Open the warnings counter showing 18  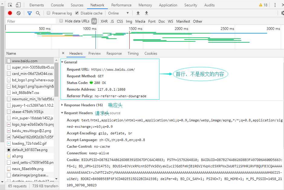coord(263,5)
